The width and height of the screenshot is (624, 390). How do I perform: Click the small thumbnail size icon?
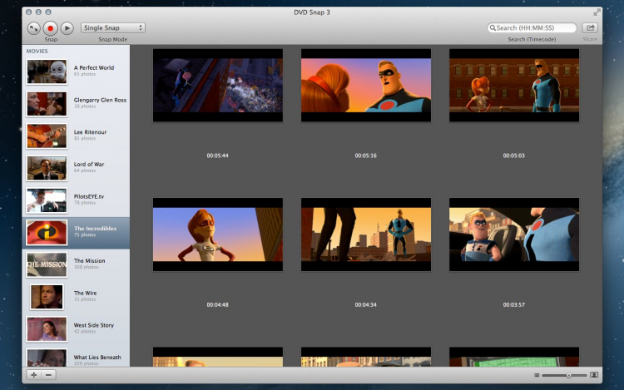click(x=537, y=376)
